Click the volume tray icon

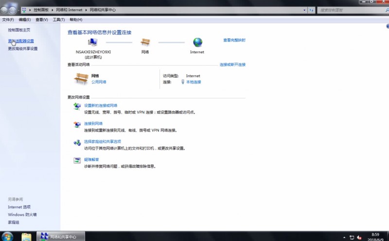(359, 238)
